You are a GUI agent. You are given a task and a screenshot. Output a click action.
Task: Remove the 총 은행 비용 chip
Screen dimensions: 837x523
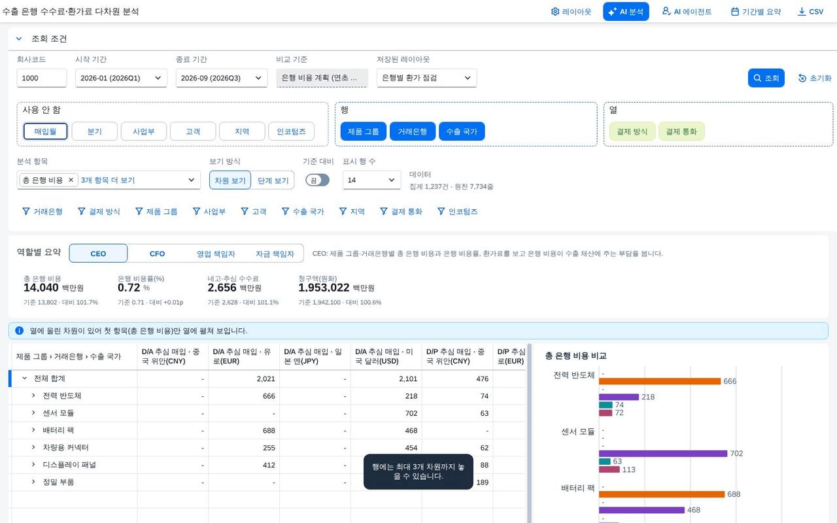(71, 180)
